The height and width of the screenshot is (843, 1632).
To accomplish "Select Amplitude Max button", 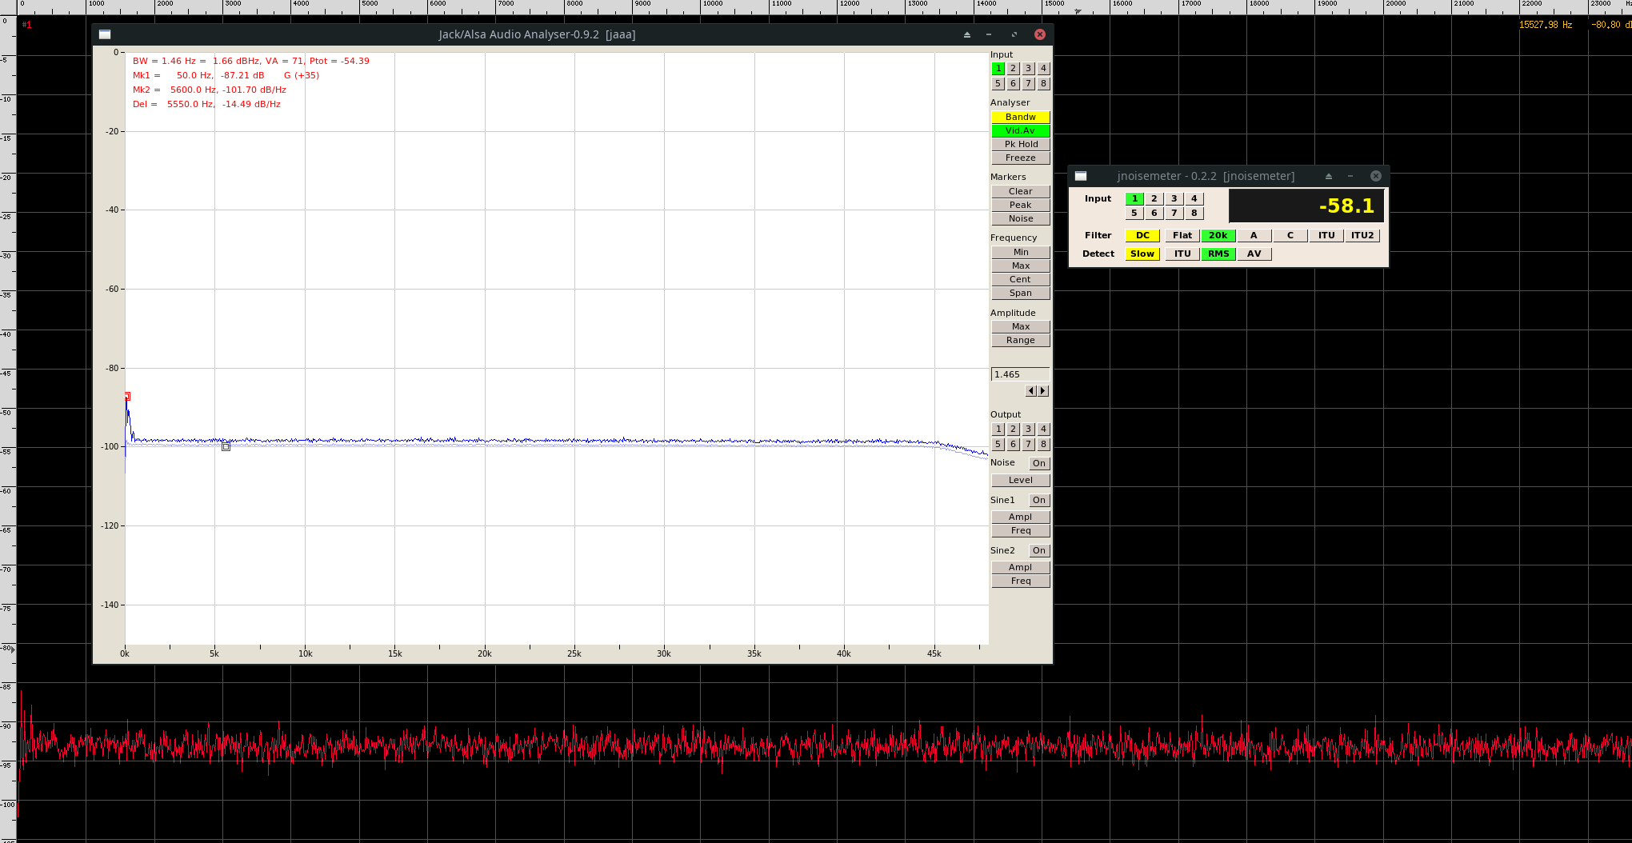I will point(1020,326).
